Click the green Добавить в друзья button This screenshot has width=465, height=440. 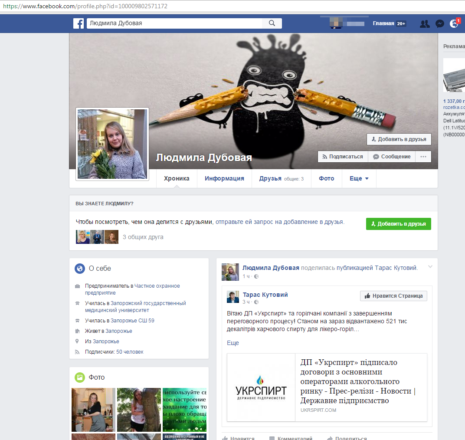pos(398,224)
